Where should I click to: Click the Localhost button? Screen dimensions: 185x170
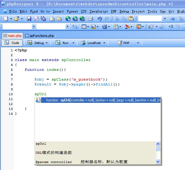click(x=91, y=43)
